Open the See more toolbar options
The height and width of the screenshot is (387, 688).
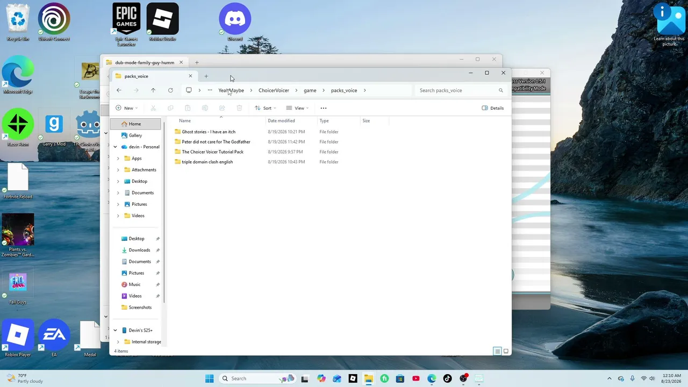point(324,108)
